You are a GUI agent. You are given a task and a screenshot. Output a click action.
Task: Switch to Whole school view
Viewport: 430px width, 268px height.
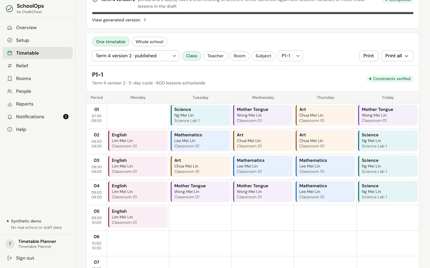pos(149,42)
